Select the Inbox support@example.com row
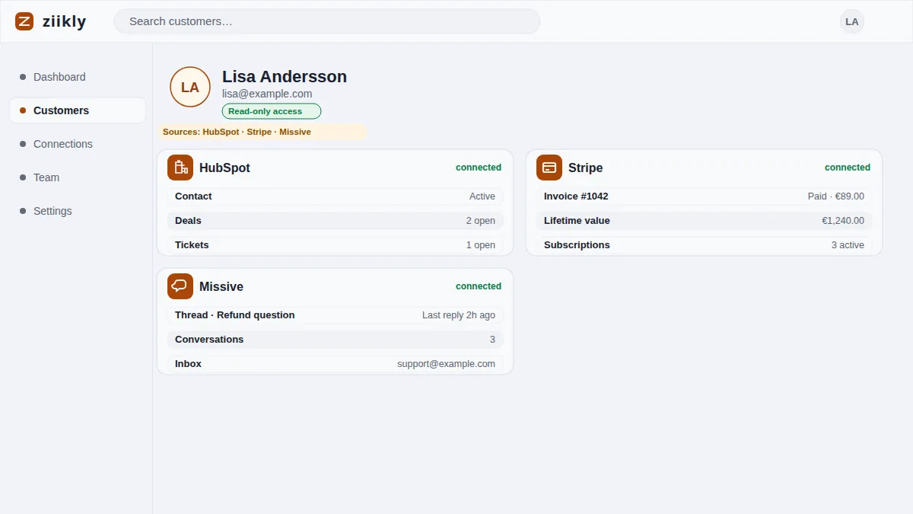Image resolution: width=913 pixels, height=514 pixels. click(335, 364)
